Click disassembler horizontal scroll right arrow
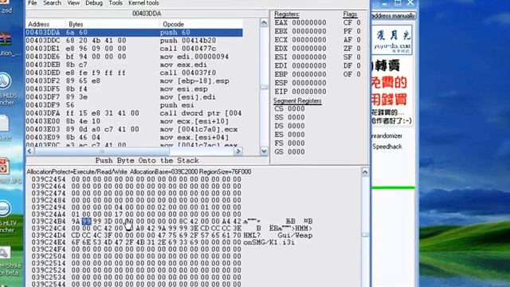This screenshot has width=510, height=287. (x=238, y=151)
